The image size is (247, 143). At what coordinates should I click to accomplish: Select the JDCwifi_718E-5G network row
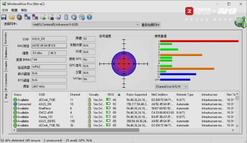click(124, 125)
